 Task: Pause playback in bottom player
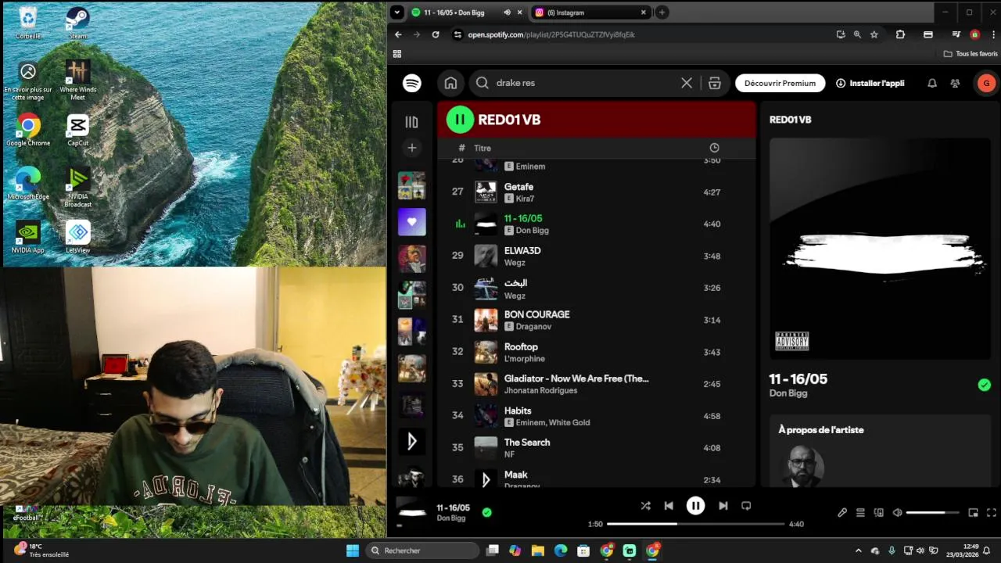pyautogui.click(x=695, y=506)
